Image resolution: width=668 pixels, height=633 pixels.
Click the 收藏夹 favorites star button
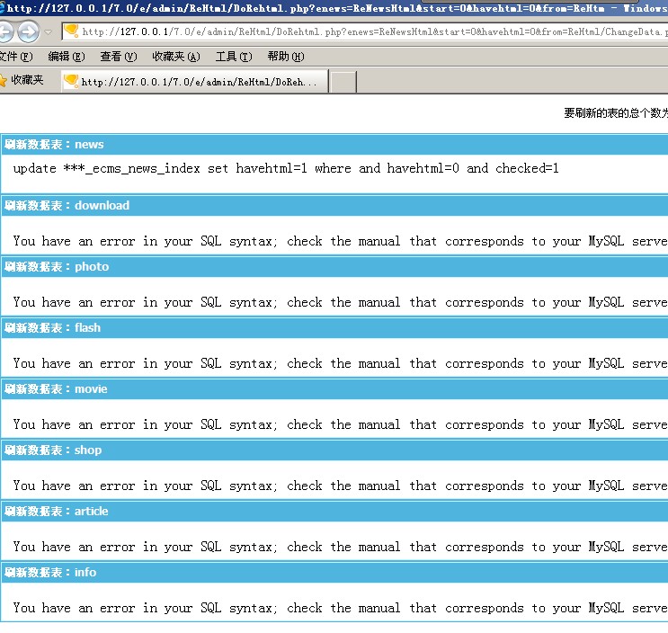(x=22, y=80)
